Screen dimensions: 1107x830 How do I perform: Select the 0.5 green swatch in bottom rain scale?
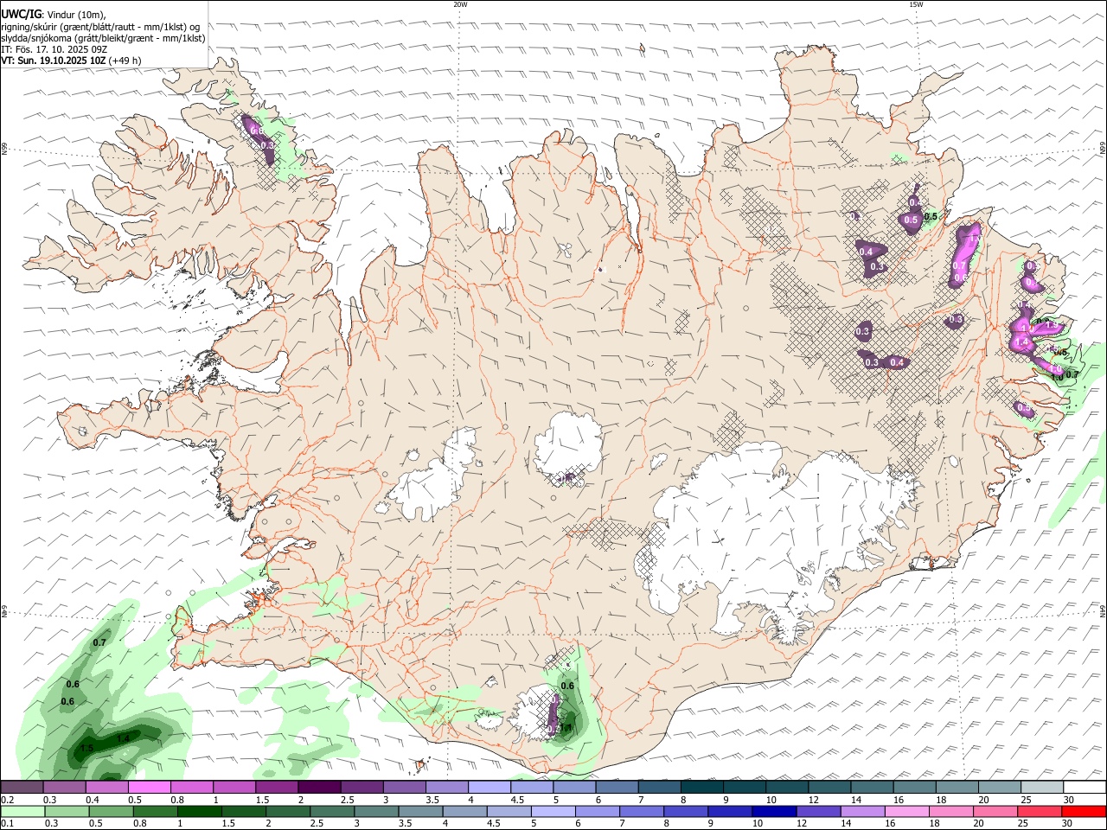(112, 812)
